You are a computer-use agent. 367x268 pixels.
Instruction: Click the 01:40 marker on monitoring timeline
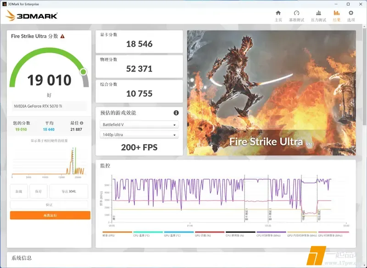(x=190, y=226)
